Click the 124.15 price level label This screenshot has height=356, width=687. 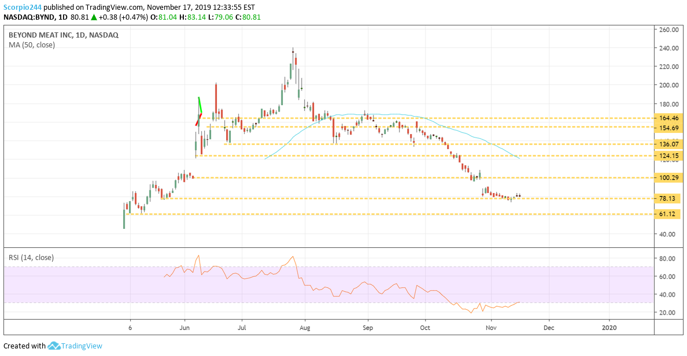[668, 155]
